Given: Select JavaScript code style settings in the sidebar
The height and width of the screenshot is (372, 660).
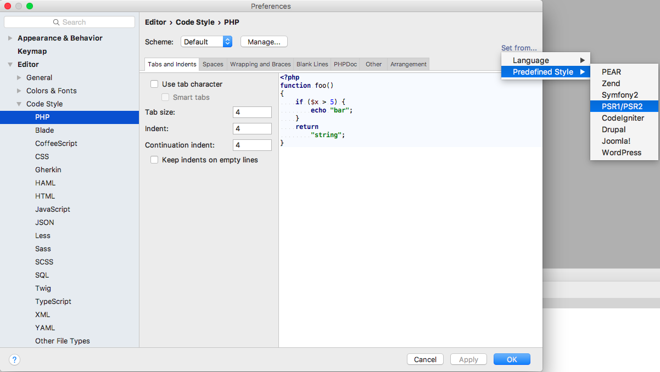Looking at the screenshot, I should [52, 209].
